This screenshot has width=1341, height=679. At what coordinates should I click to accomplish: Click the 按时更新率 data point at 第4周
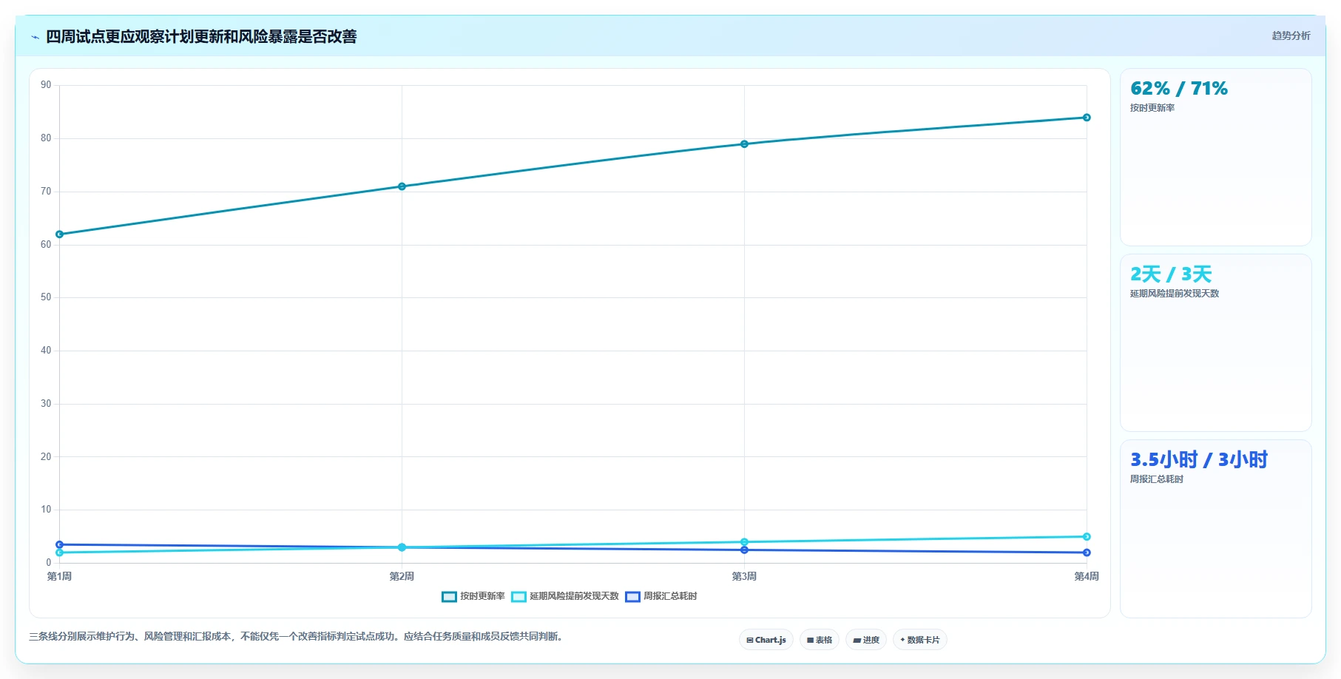click(x=1087, y=118)
